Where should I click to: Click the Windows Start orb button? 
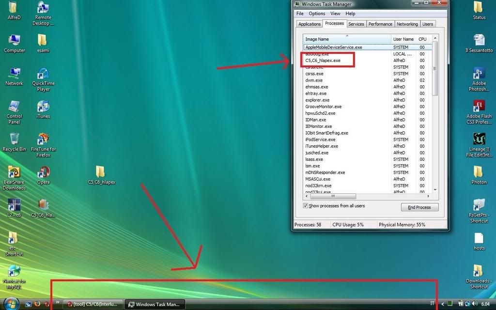[x=11, y=303]
